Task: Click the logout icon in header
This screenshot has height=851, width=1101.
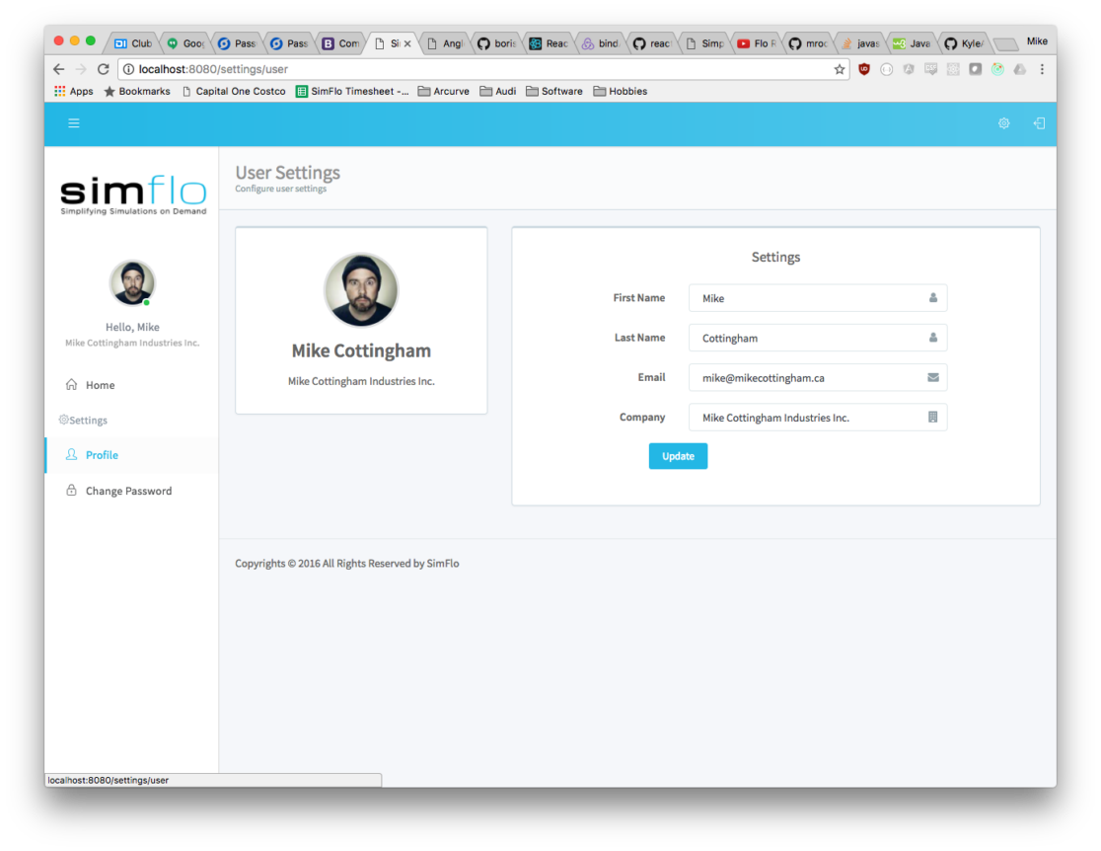Action: (x=1038, y=123)
